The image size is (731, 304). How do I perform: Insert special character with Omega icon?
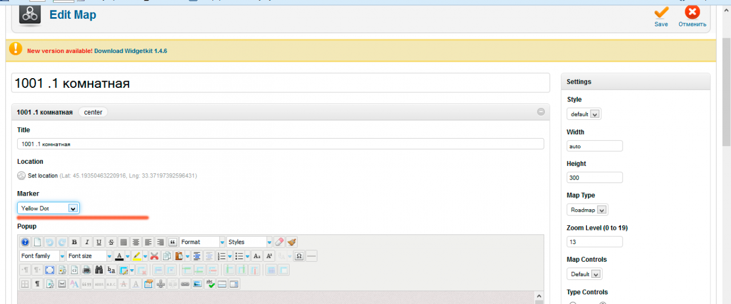click(x=299, y=256)
